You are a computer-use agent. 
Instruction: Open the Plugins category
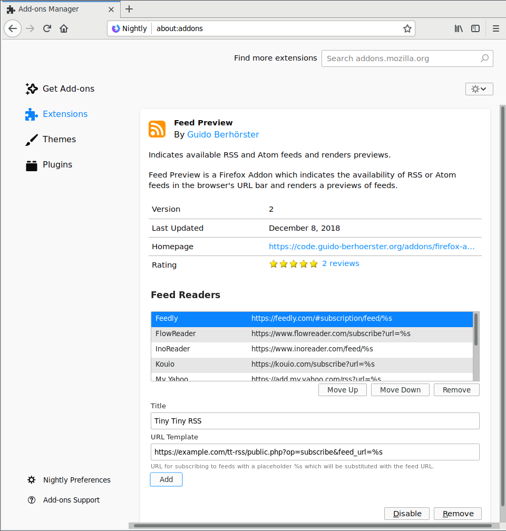(49, 165)
